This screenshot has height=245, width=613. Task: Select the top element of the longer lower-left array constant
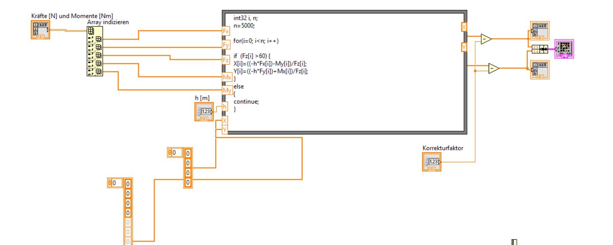click(128, 184)
